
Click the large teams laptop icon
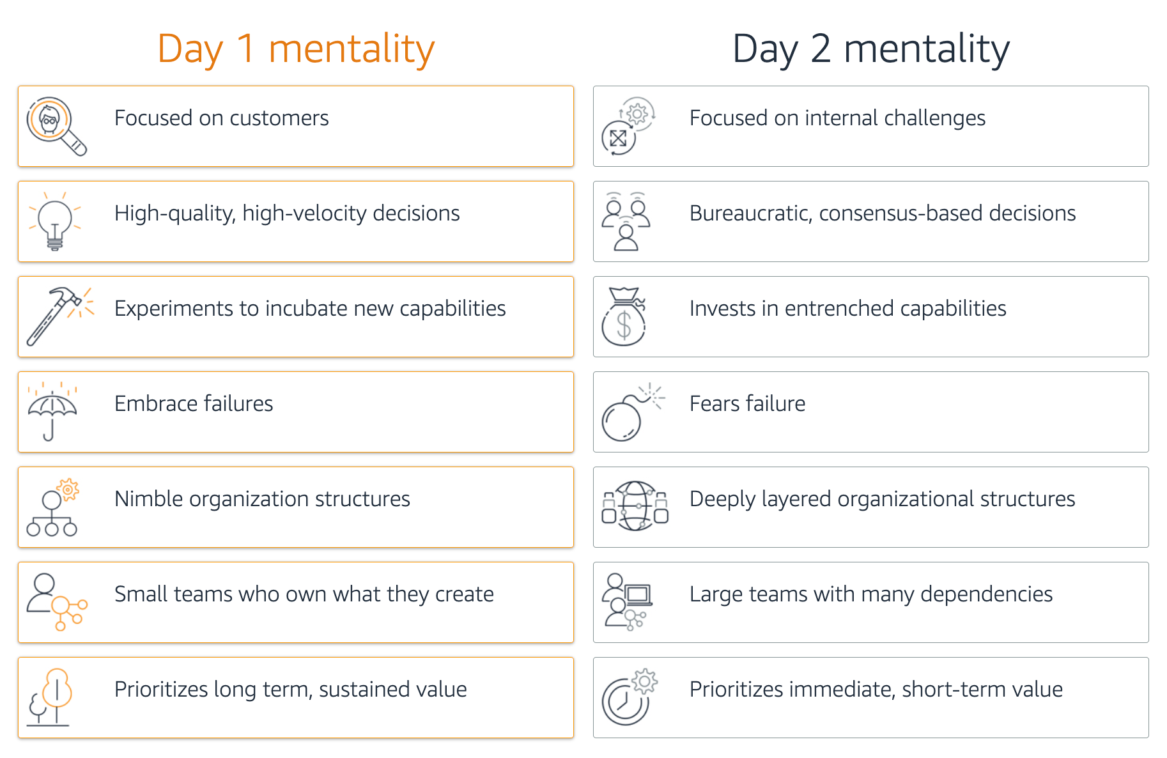point(627,602)
